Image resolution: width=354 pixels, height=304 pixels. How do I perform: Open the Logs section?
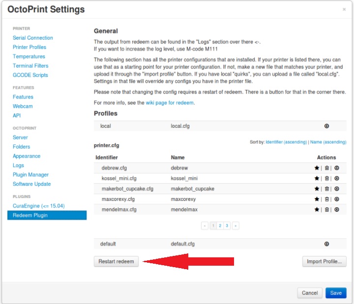[18, 166]
